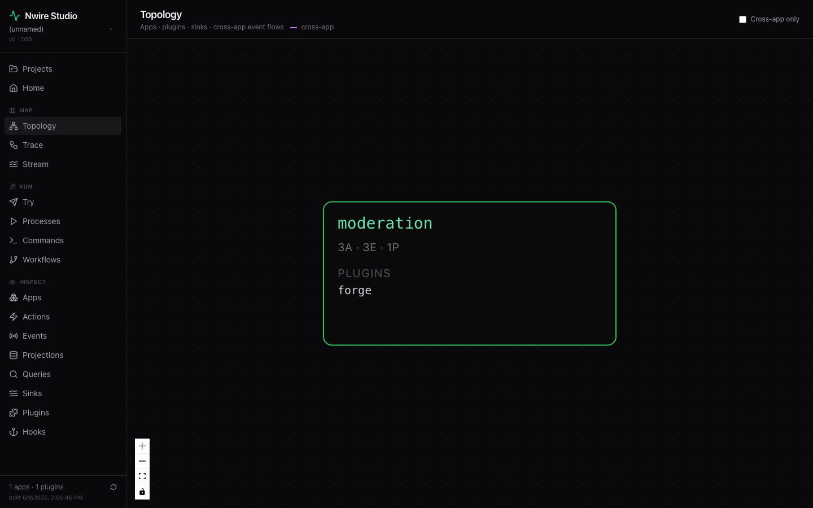Click the Hooks anchor icon
The image size is (813, 508).
[x=14, y=432]
